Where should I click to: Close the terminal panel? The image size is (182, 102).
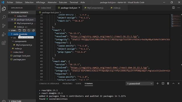pyautogui.click(x=179, y=84)
